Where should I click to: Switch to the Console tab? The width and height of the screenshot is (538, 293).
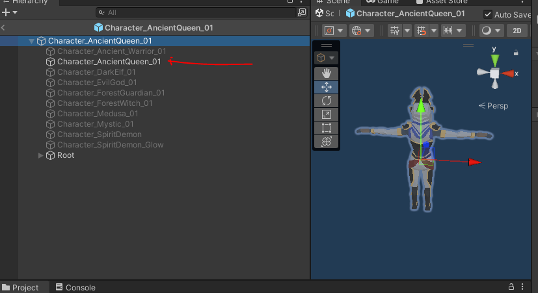click(x=75, y=287)
